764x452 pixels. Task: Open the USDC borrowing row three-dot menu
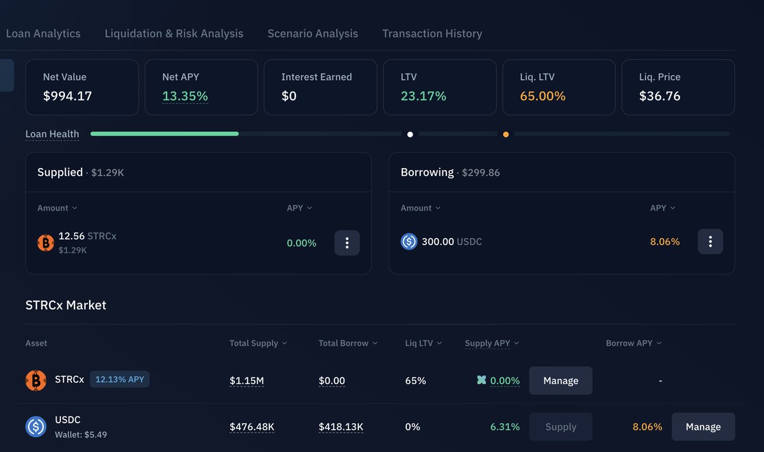tap(710, 241)
